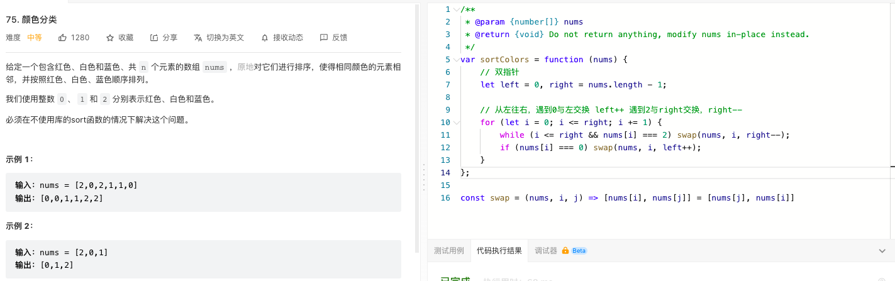Click the @return {void} comment line
The width and height of the screenshot is (895, 281).
[x=637, y=35]
